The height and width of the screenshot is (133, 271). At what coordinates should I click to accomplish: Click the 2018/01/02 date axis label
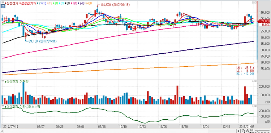[247, 127]
